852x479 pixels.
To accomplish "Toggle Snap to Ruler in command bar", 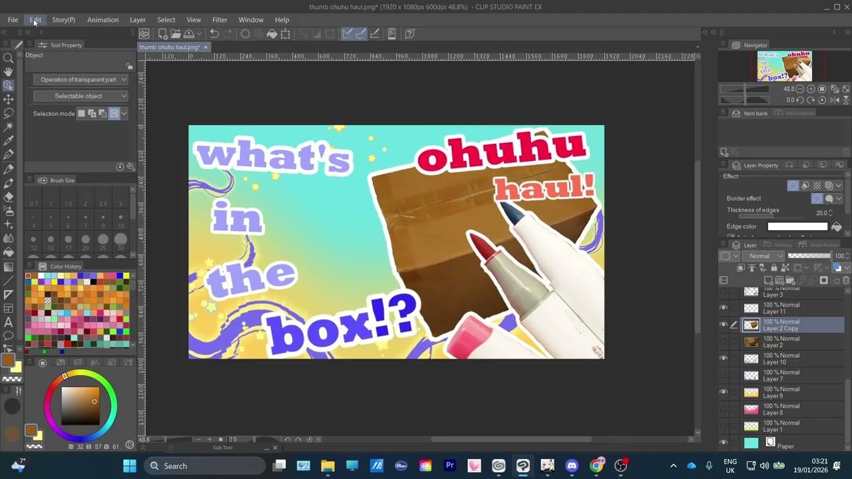I will [x=347, y=34].
